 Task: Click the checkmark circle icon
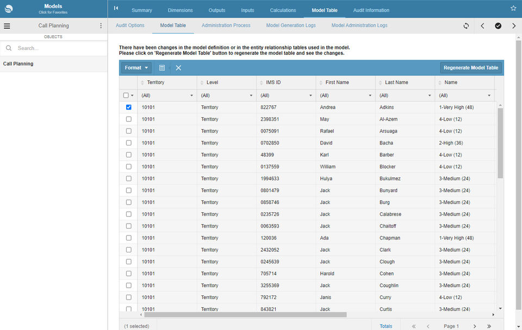(x=498, y=26)
